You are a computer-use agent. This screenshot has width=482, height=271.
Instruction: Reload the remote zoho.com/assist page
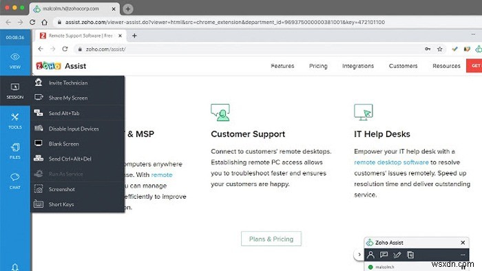click(65, 49)
